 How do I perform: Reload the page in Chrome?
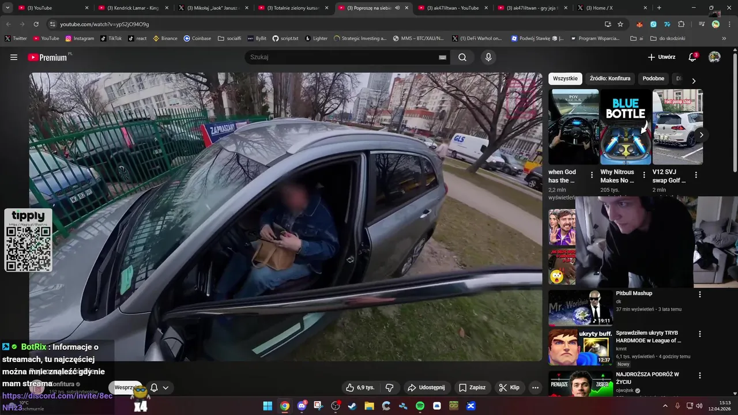tap(36, 24)
